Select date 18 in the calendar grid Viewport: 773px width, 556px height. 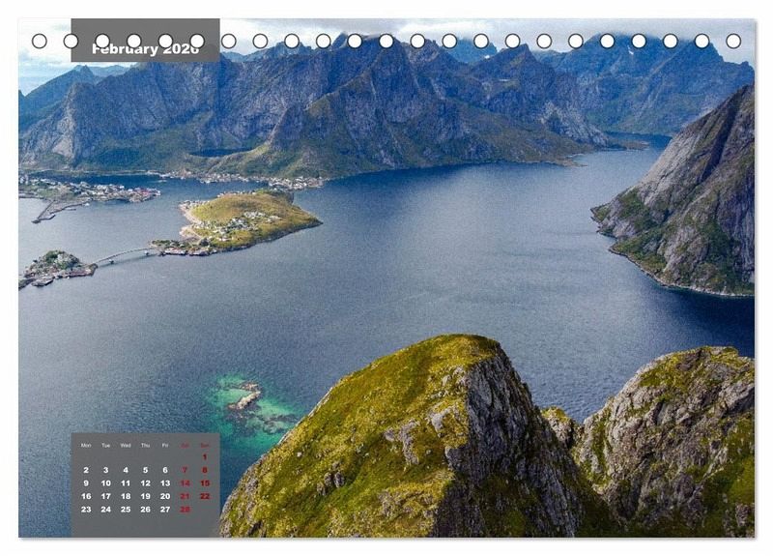click(x=126, y=496)
